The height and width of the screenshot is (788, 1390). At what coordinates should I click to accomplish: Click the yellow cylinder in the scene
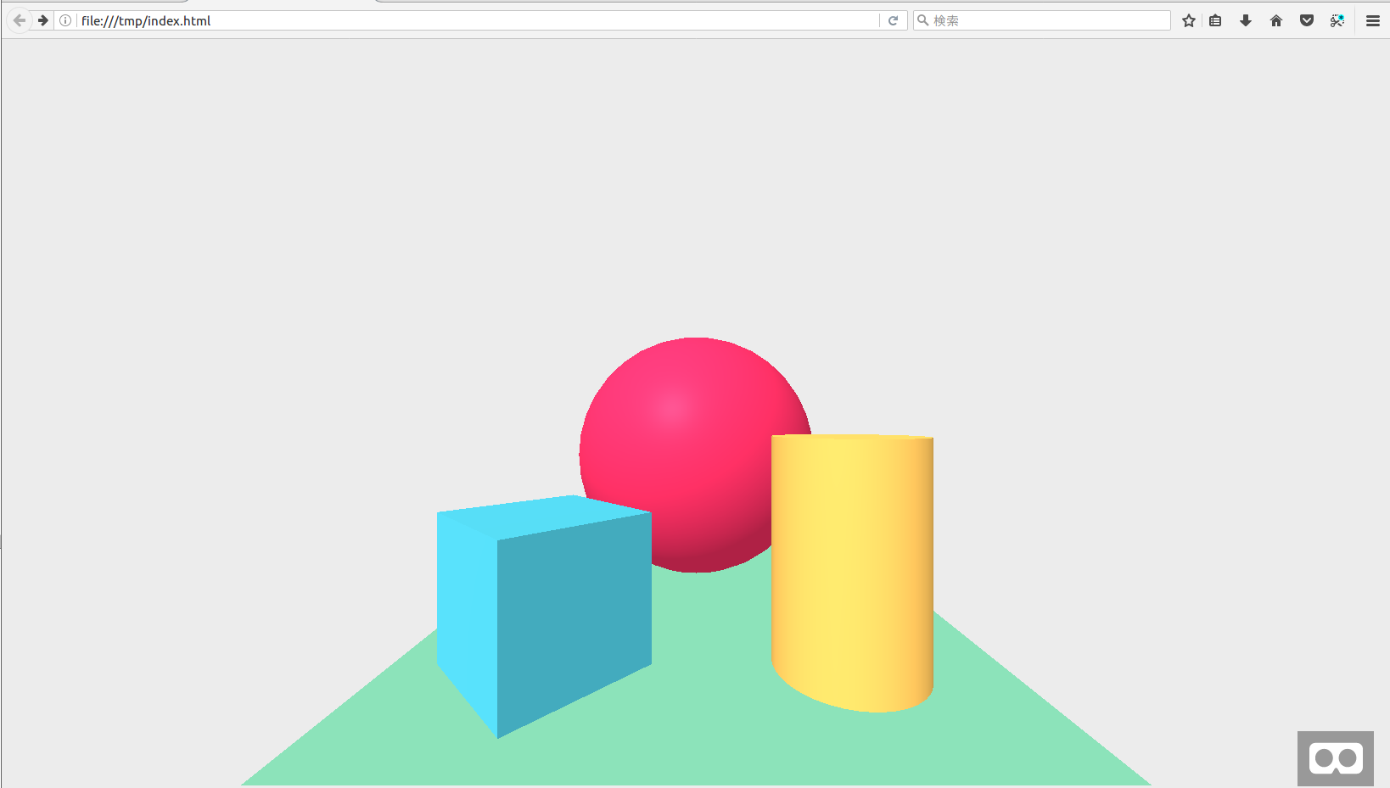click(852, 573)
